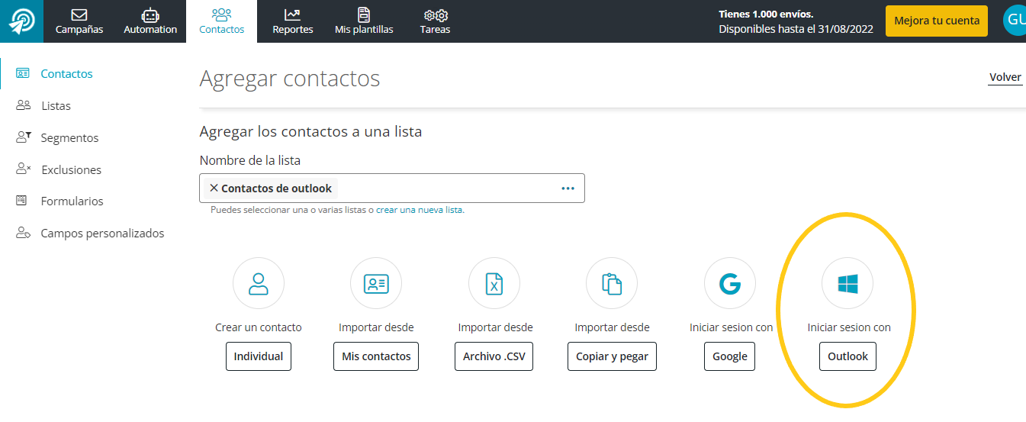The width and height of the screenshot is (1026, 422).
Task: Remove the Contactos de outlook list tag
Action: (214, 188)
